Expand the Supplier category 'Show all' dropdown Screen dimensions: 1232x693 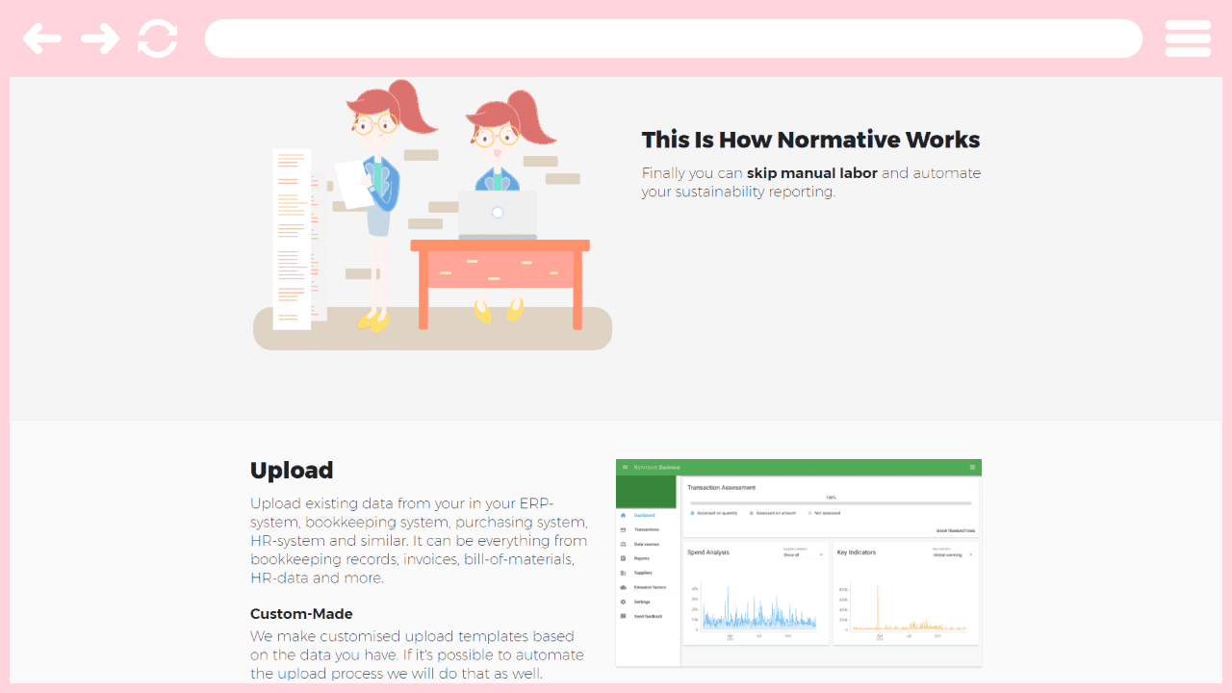click(x=803, y=554)
